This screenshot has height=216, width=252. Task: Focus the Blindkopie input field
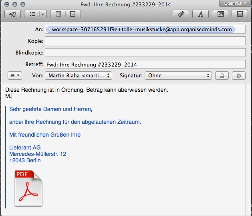145,52
